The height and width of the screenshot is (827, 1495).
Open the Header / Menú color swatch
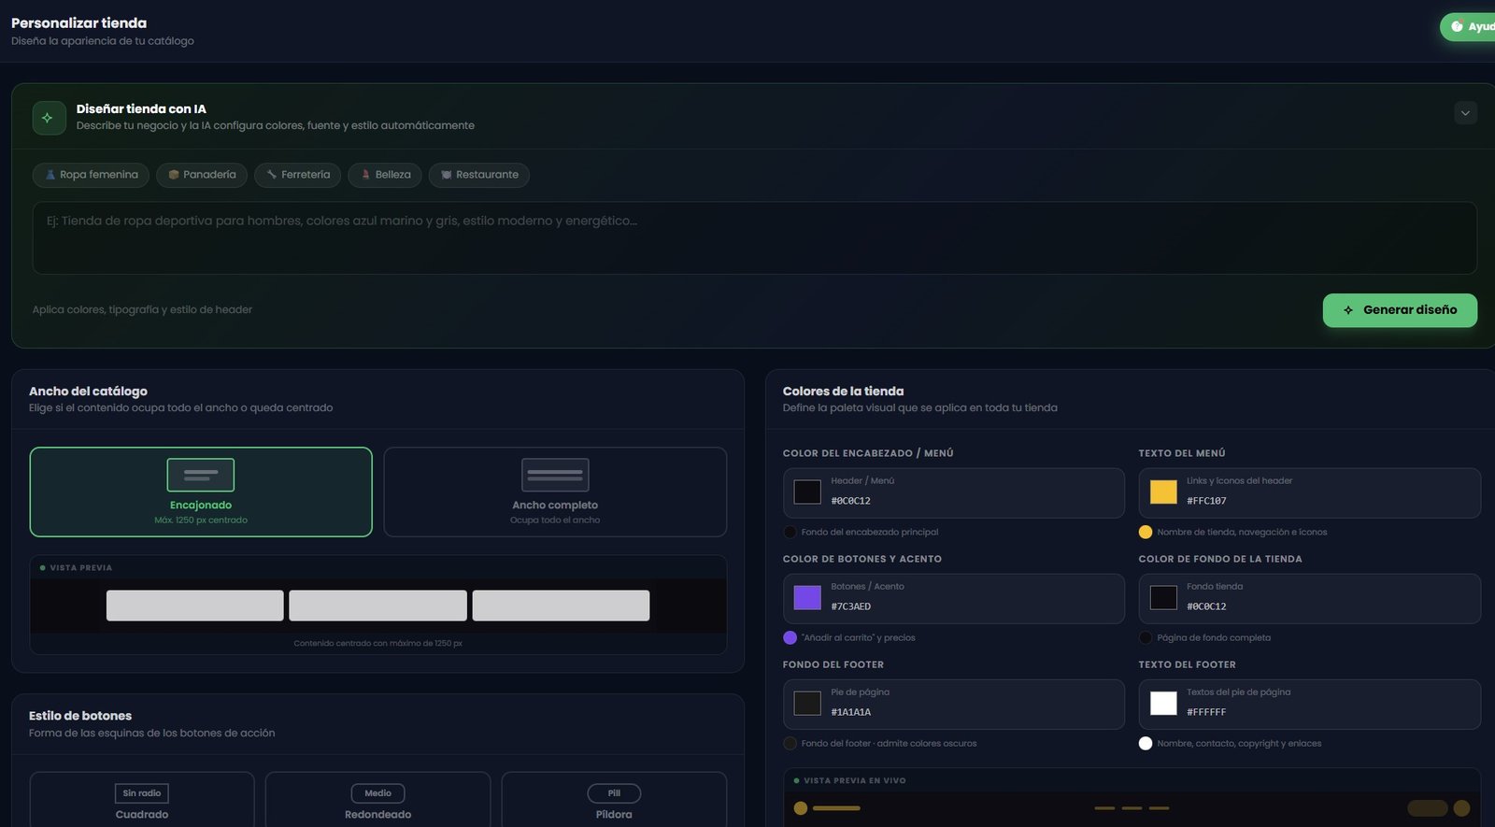coord(807,492)
